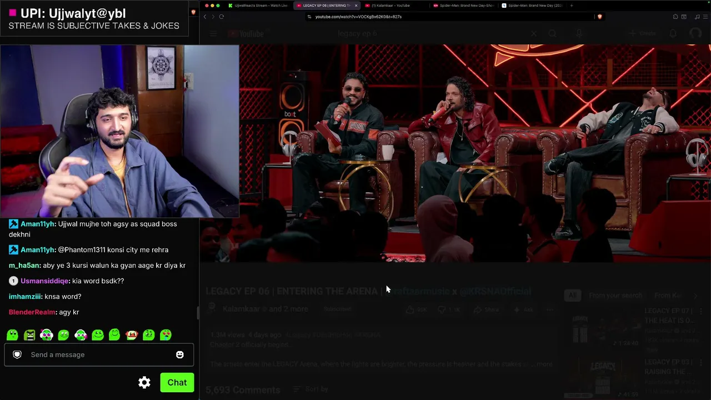The width and height of the screenshot is (711, 400).
Task: Reload the browser page
Action: [221, 17]
